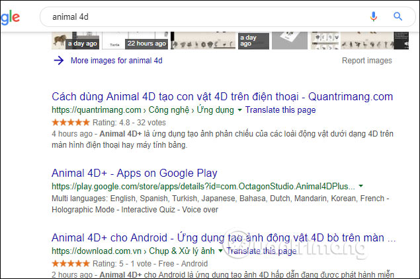Click the arrow icon beside More images
This screenshot has height=279, width=420.
pos(59,60)
